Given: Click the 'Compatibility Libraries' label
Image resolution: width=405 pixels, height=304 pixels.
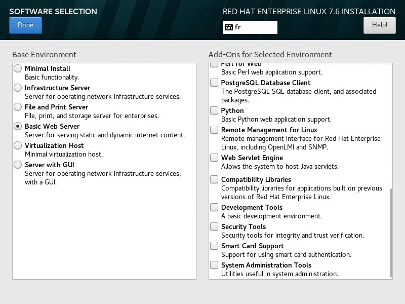Looking at the screenshot, I should click(x=256, y=179).
